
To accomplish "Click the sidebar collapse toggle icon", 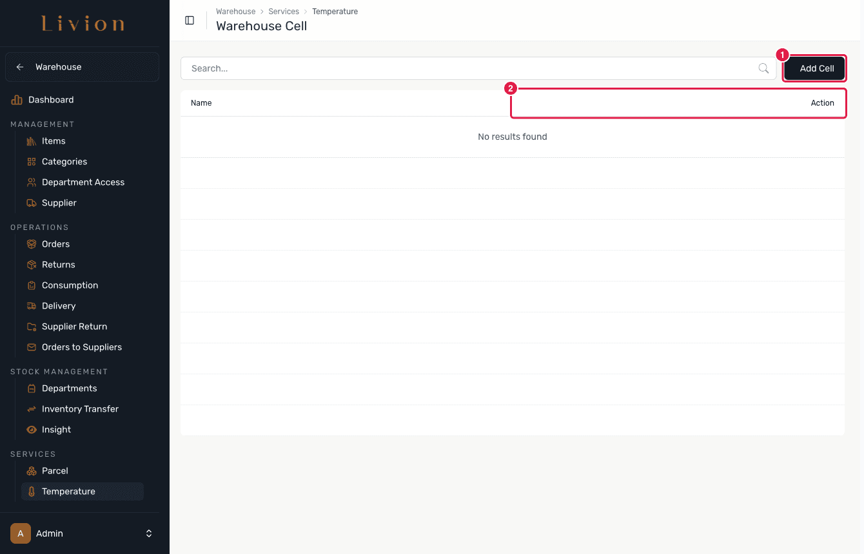I will tap(190, 21).
